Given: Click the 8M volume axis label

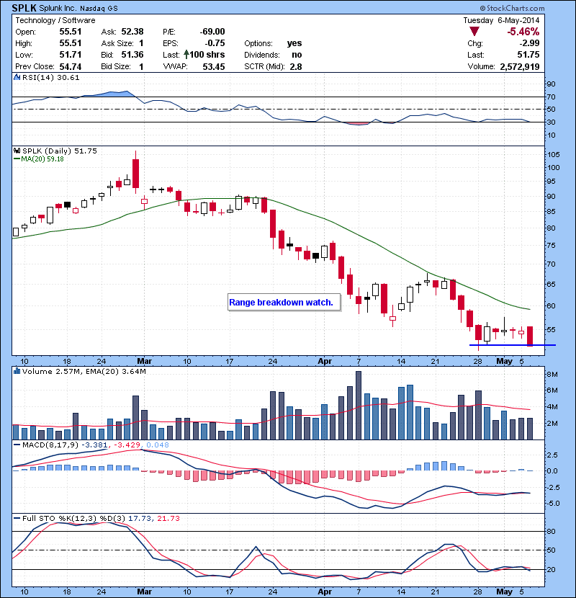Looking at the screenshot, I should tap(552, 374).
